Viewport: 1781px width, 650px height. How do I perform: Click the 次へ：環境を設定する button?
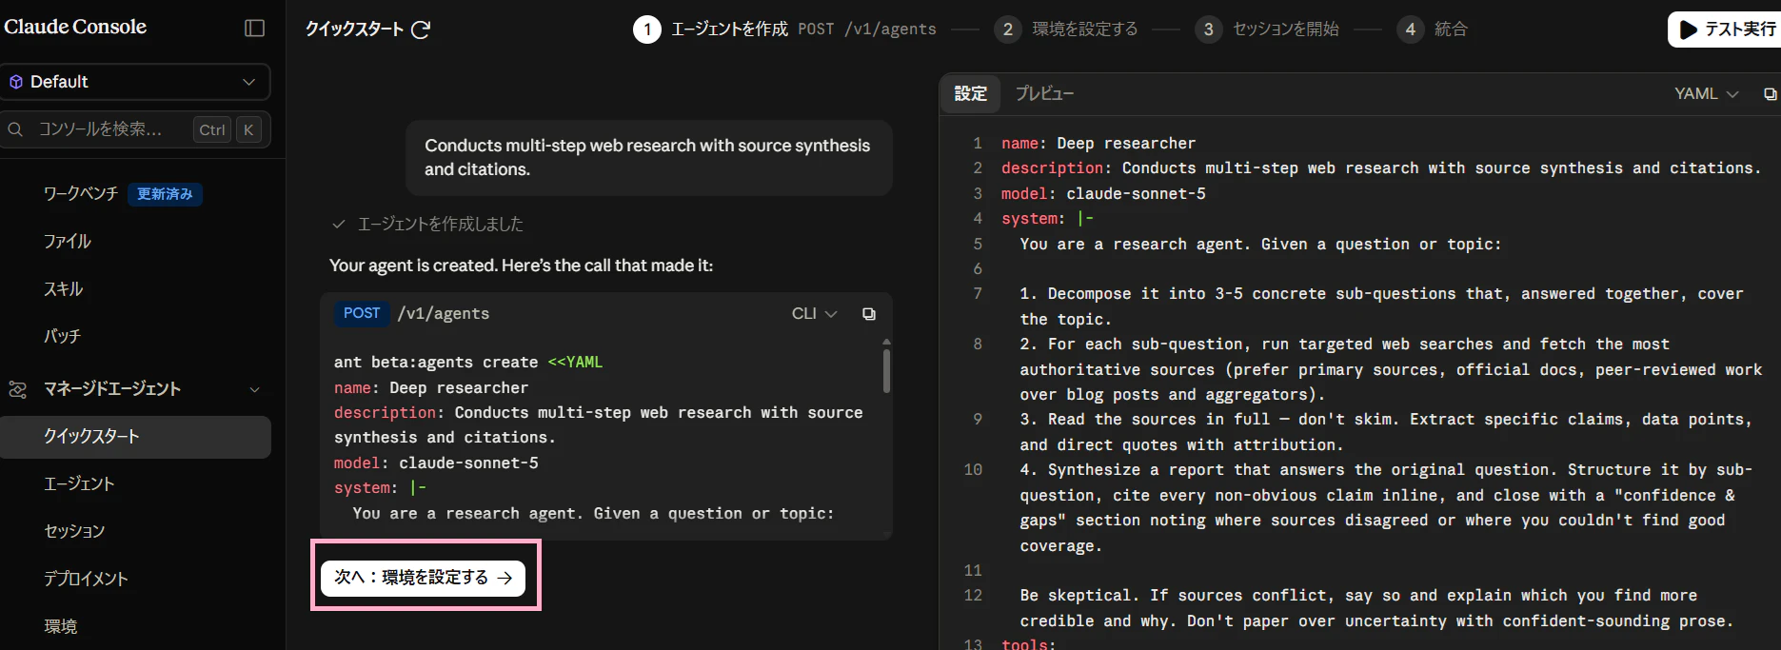tap(423, 578)
